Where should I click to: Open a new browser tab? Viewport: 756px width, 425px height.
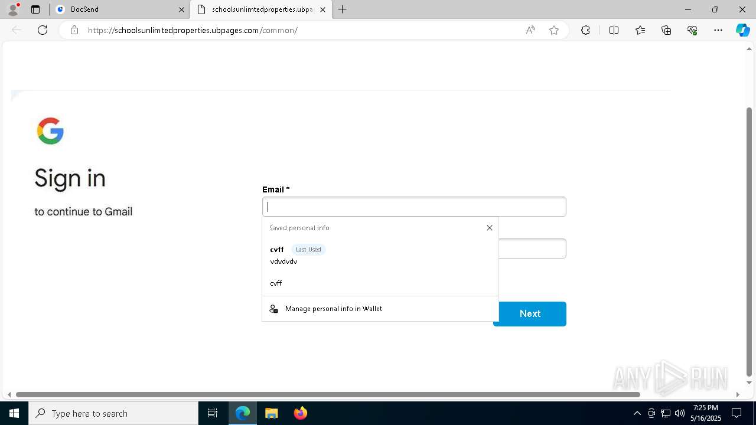343,9
